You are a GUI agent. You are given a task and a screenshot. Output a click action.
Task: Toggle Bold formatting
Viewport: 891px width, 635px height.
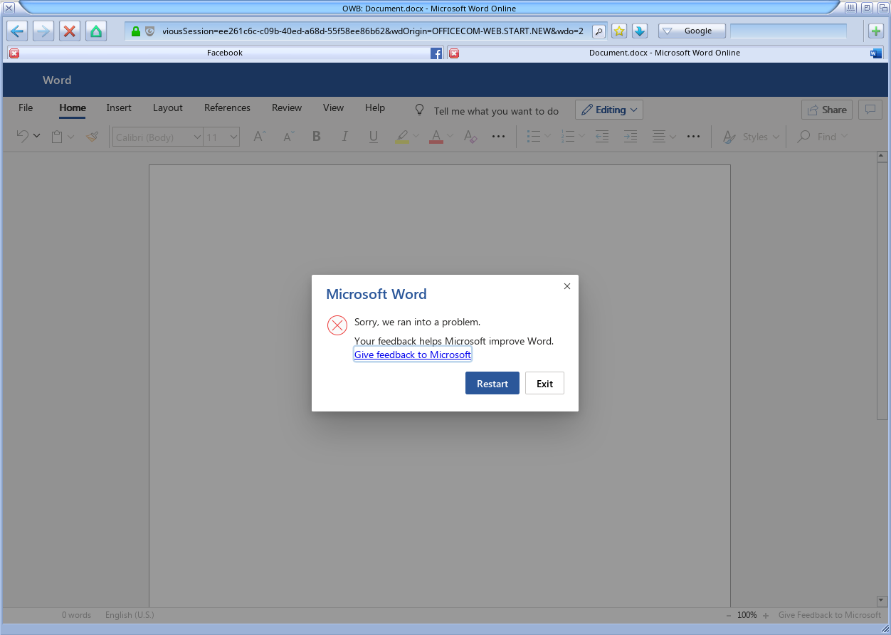[317, 137]
